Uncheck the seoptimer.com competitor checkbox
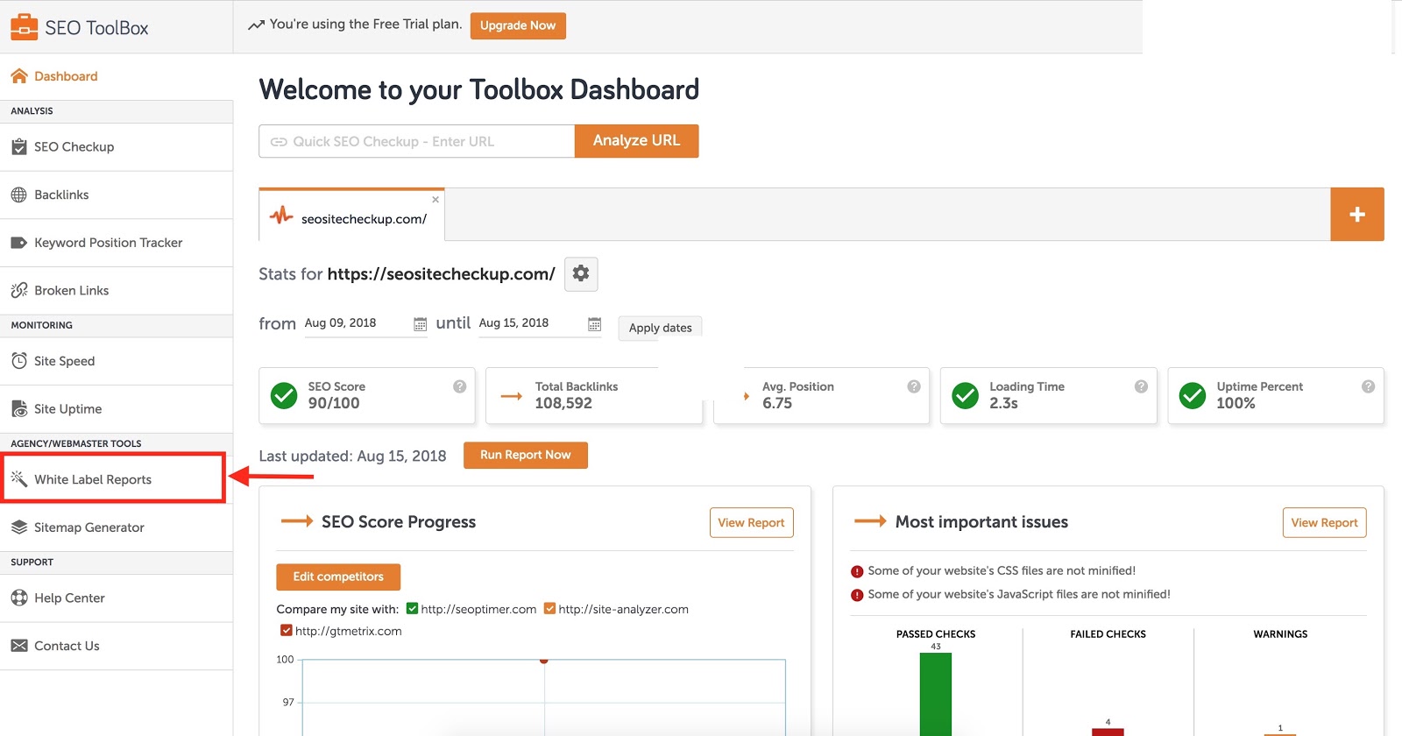 [413, 609]
